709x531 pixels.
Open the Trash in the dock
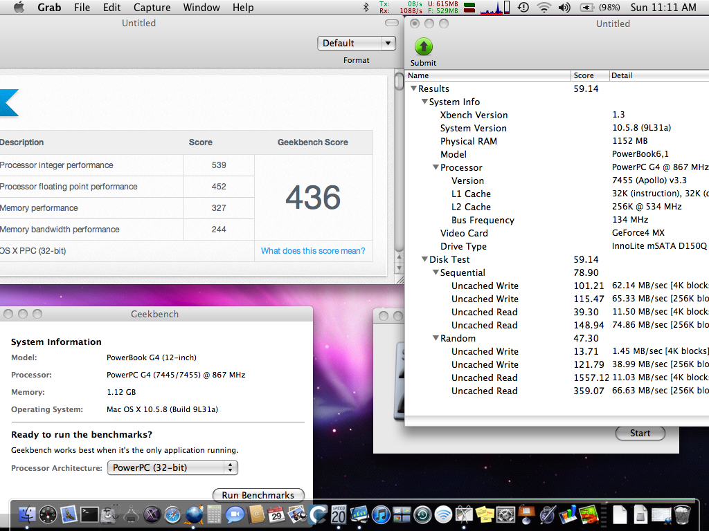click(682, 514)
